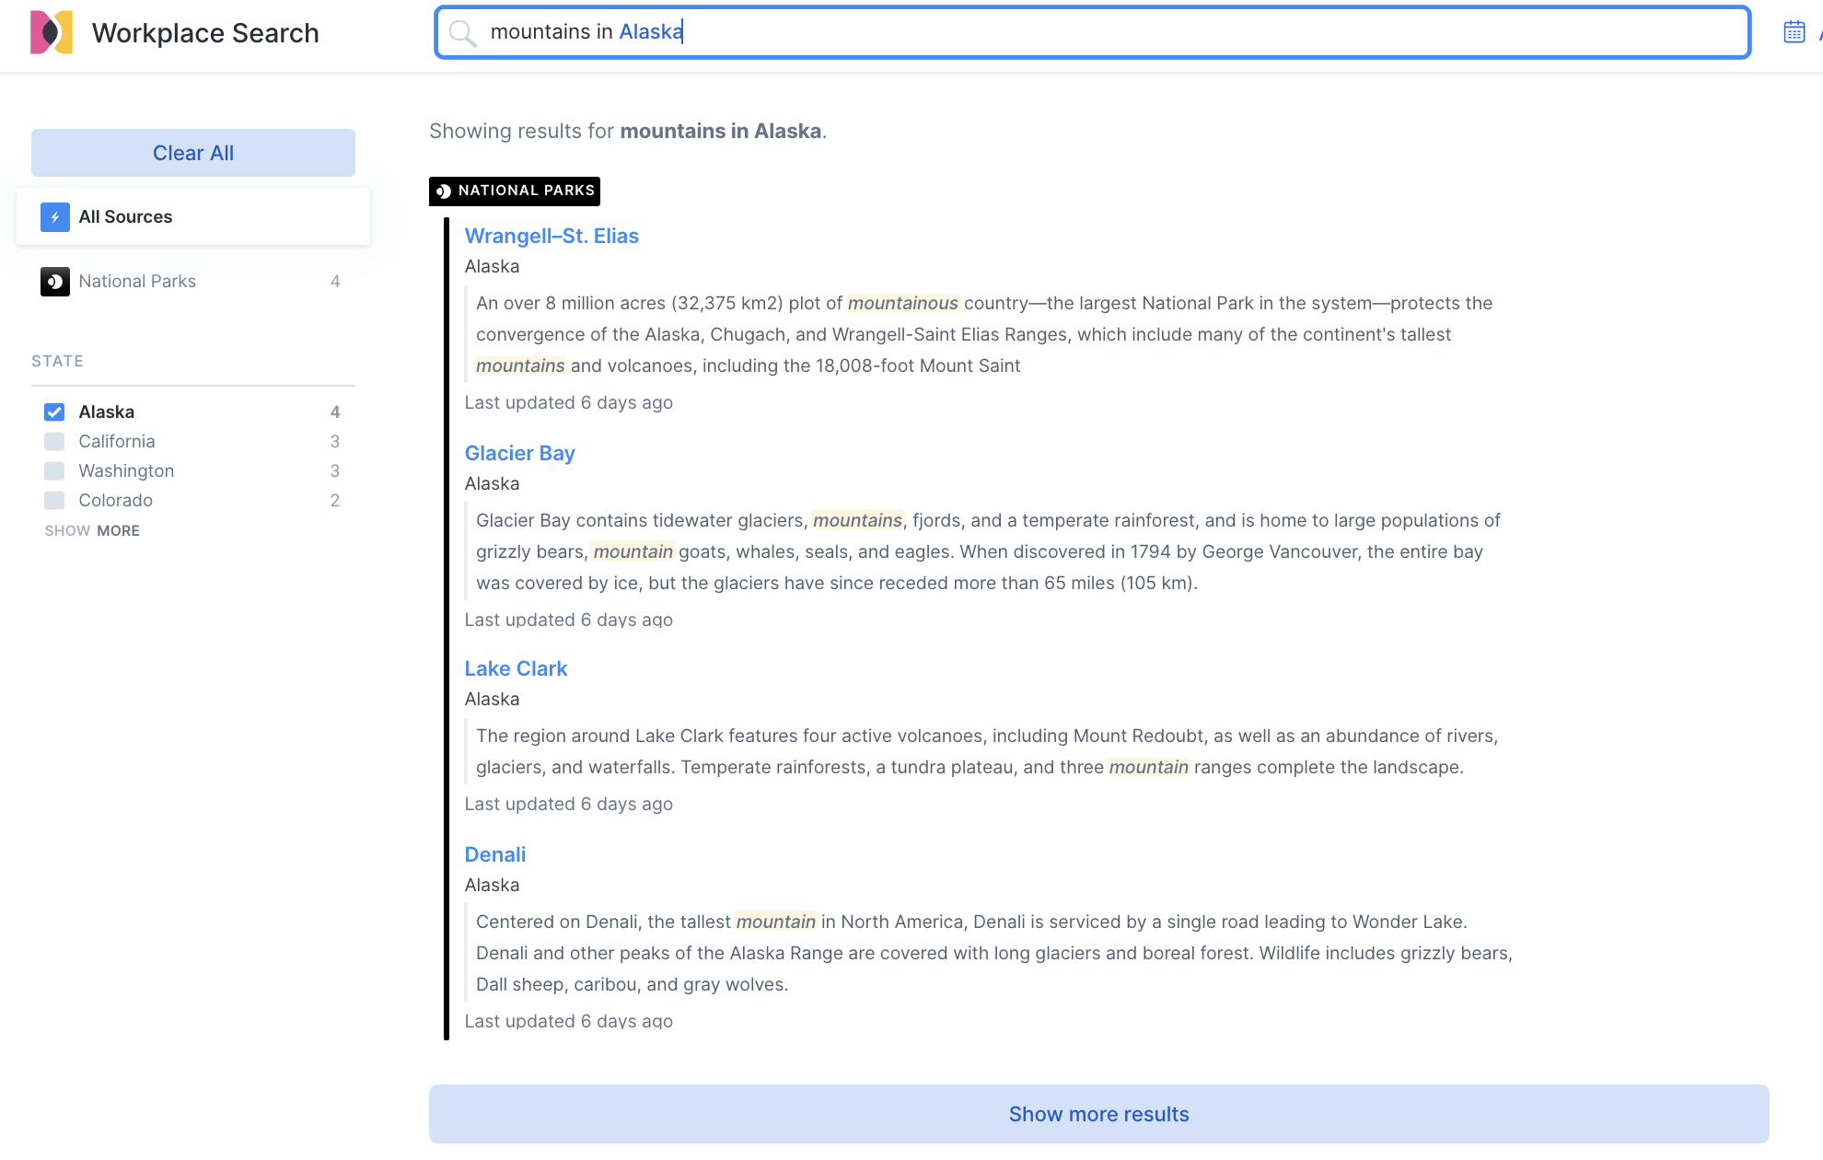1823x1160 pixels.
Task: Click Show more results button
Action: (x=1098, y=1114)
